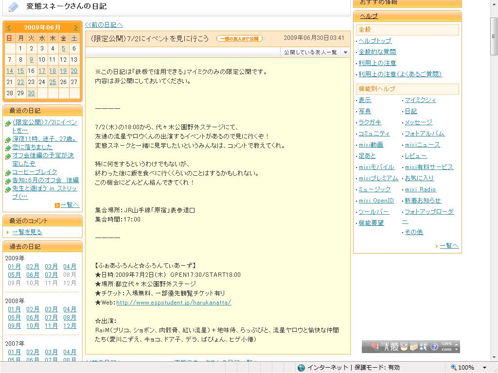Open the IME dictionary box icon

pos(413,347)
